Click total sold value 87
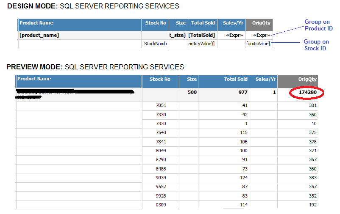The height and width of the screenshot is (214, 340). click(245, 187)
